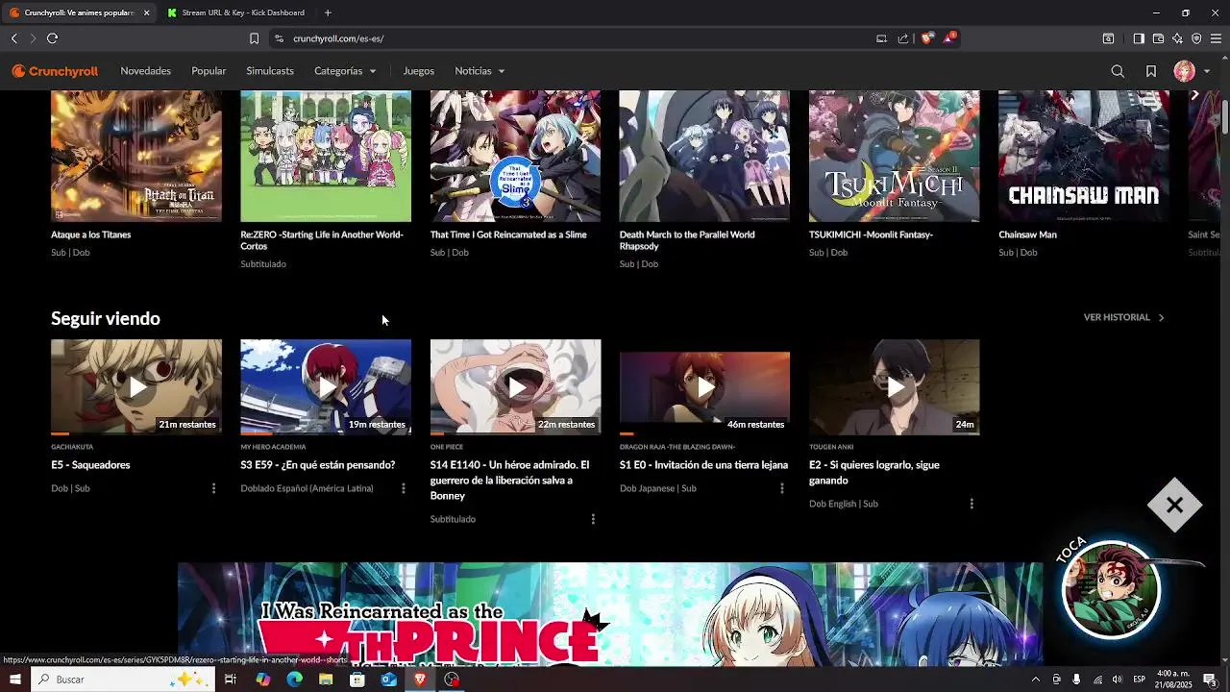Viewport: 1230px width, 692px height.
Task: Open the Crunchyroll search icon
Action: [x=1118, y=71]
